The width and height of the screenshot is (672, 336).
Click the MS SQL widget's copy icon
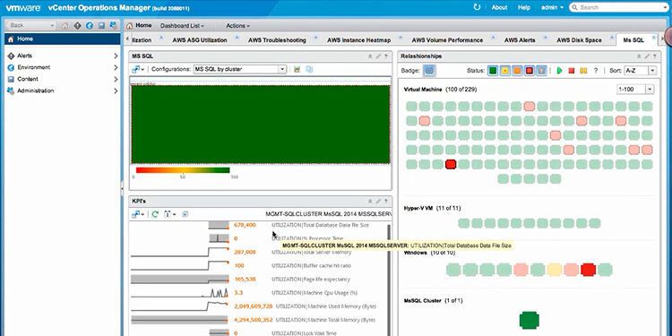click(x=309, y=69)
